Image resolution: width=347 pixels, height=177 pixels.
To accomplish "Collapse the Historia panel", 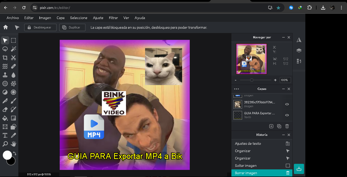I will point(283,135).
